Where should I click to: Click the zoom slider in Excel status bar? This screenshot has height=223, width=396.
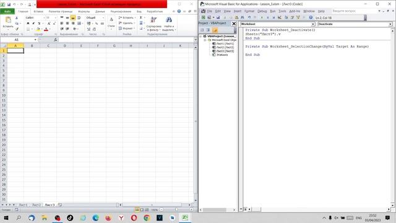[x=176, y=209]
